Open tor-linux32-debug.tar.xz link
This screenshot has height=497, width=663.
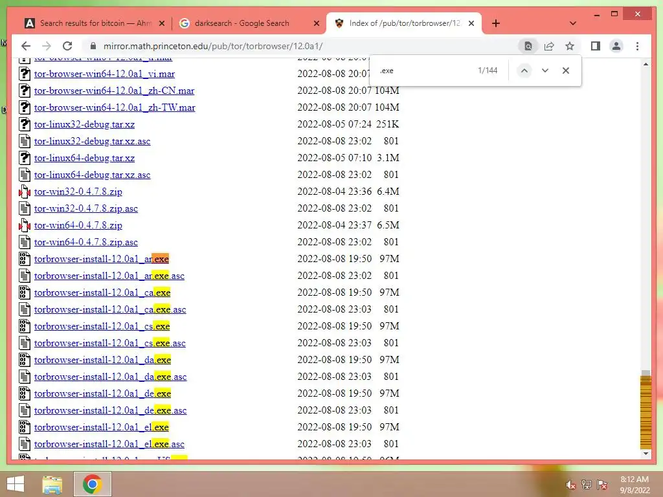coord(85,125)
